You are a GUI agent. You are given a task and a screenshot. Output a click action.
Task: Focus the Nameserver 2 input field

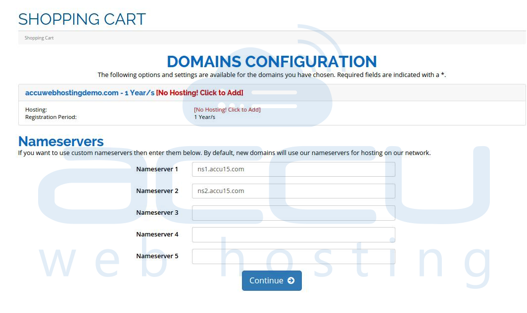click(x=293, y=191)
